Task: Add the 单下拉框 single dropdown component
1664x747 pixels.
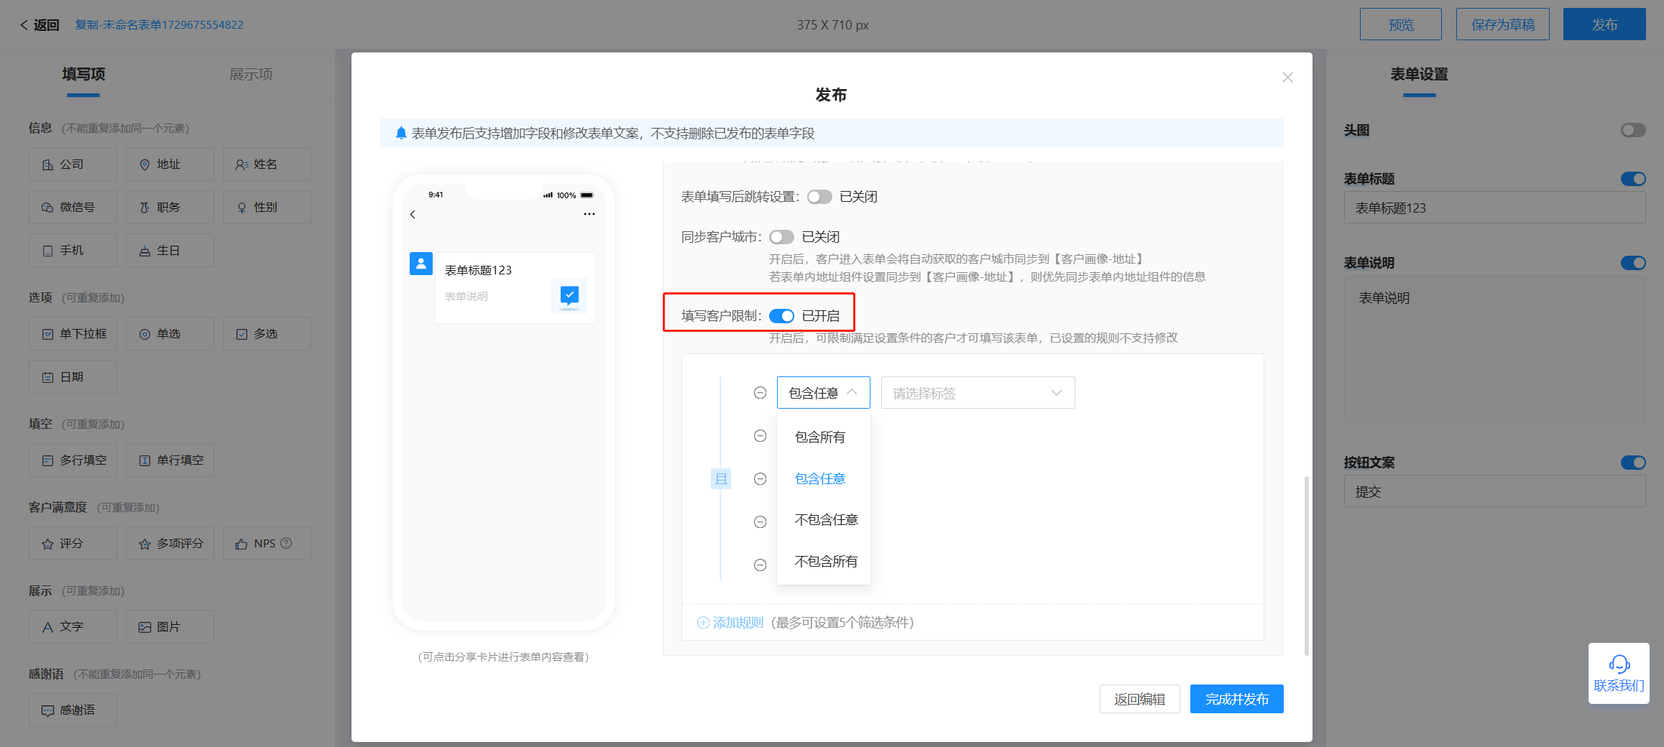Action: pyautogui.click(x=73, y=334)
